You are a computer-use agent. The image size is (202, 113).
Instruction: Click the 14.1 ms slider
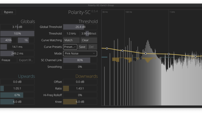point(17,47)
